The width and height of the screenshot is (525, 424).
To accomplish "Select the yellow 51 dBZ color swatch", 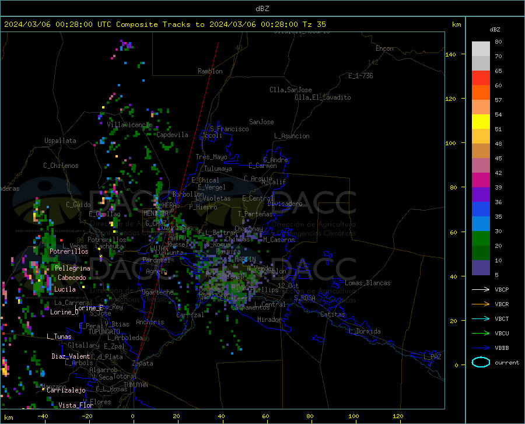I will [481, 122].
